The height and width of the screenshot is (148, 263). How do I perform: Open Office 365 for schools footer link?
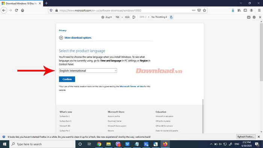point(164,126)
